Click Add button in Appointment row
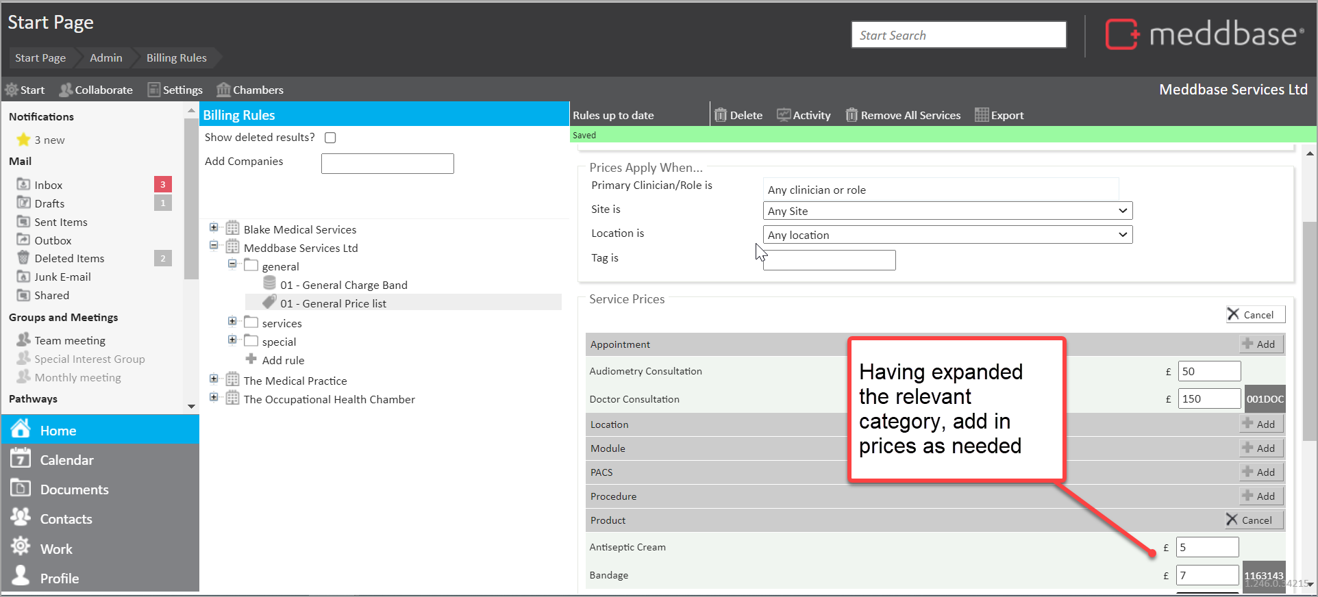Screen dimensions: 1318x597 click(x=1259, y=344)
